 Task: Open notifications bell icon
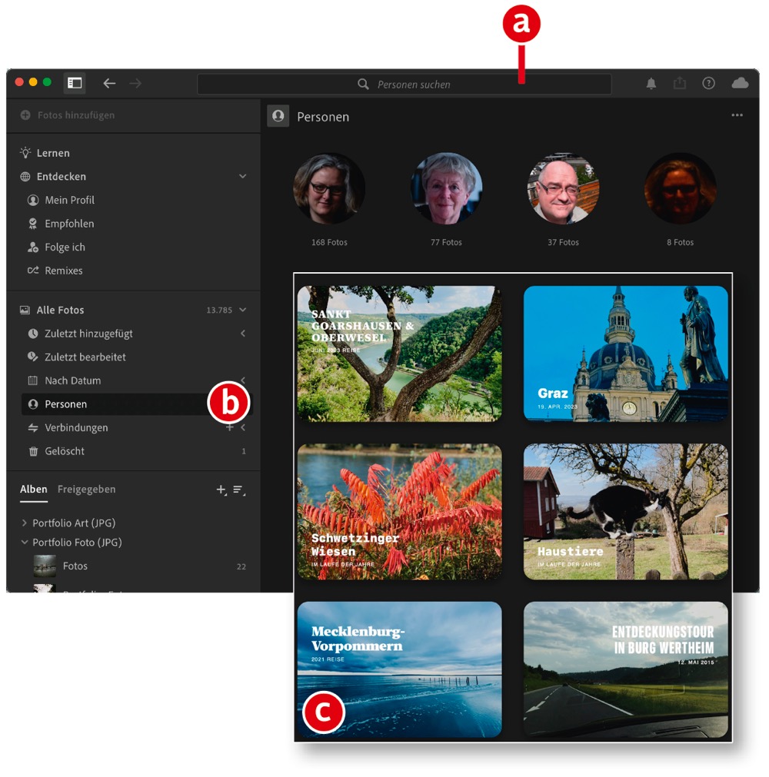651,84
